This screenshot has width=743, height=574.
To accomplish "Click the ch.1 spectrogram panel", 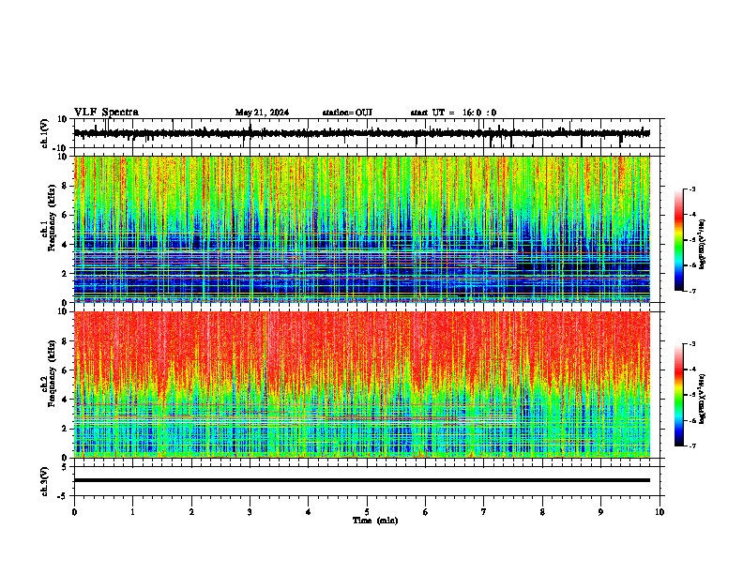I will [362, 229].
